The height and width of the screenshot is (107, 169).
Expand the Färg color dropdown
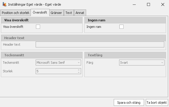pos(162,63)
